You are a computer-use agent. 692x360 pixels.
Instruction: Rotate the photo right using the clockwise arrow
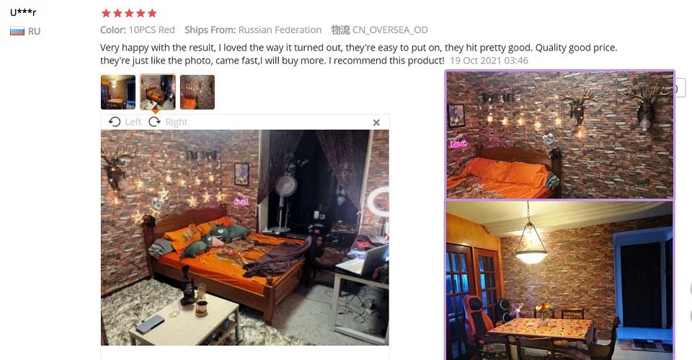(154, 121)
